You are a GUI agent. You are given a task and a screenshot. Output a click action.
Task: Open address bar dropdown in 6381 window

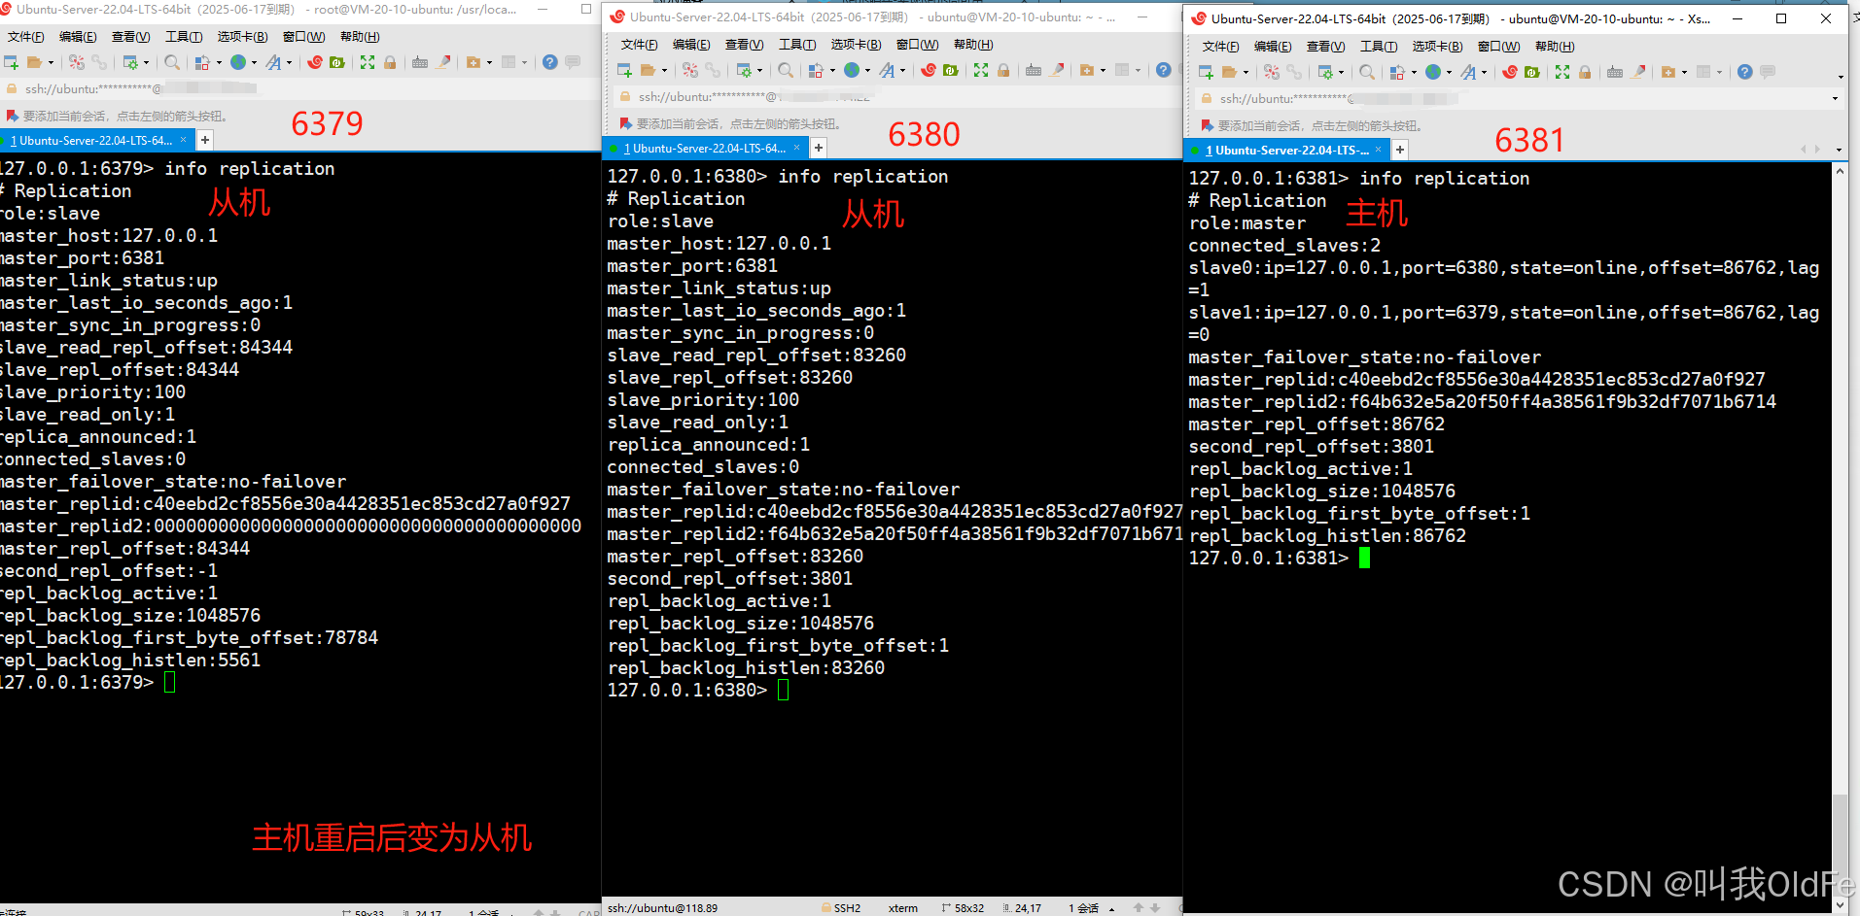pyautogui.click(x=1835, y=98)
